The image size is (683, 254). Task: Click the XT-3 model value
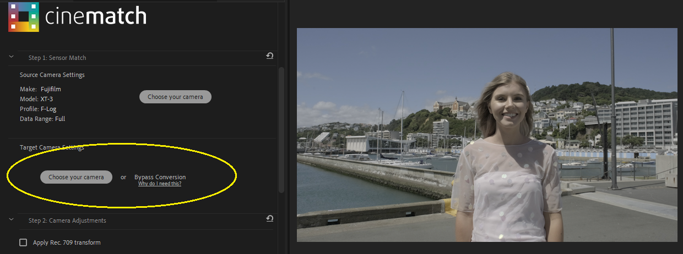coord(48,99)
